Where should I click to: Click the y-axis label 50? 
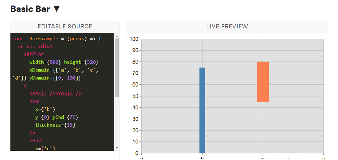point(135,96)
